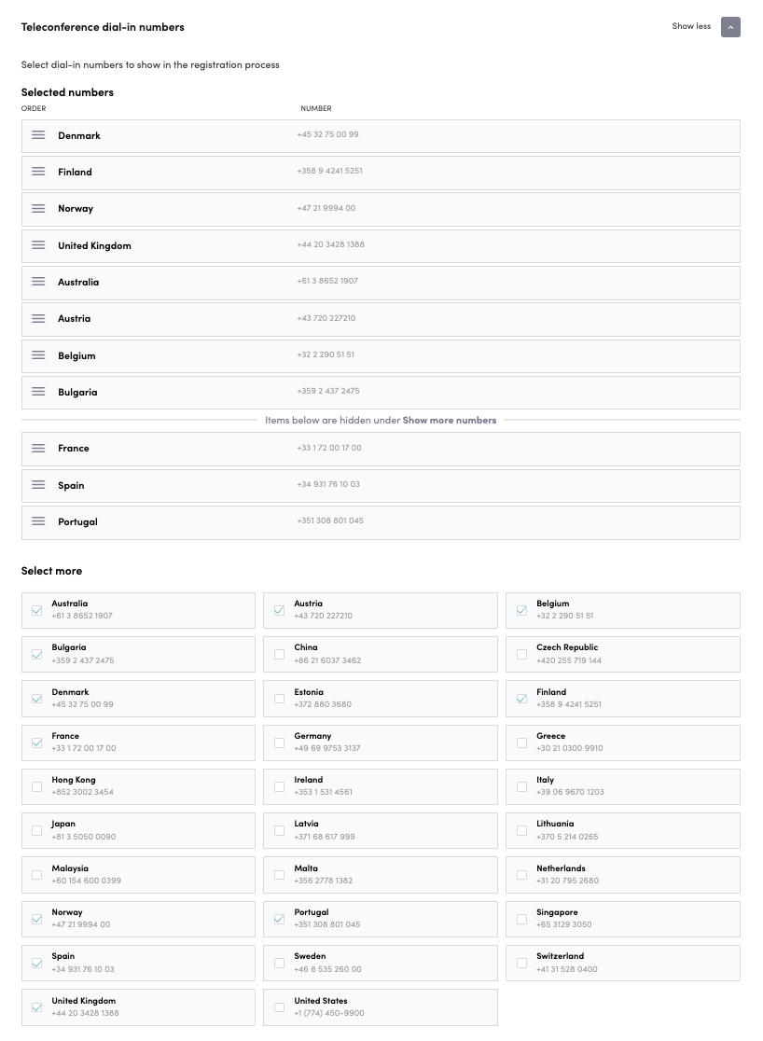Grab the Bulgaria row reorder handle

(x=38, y=392)
